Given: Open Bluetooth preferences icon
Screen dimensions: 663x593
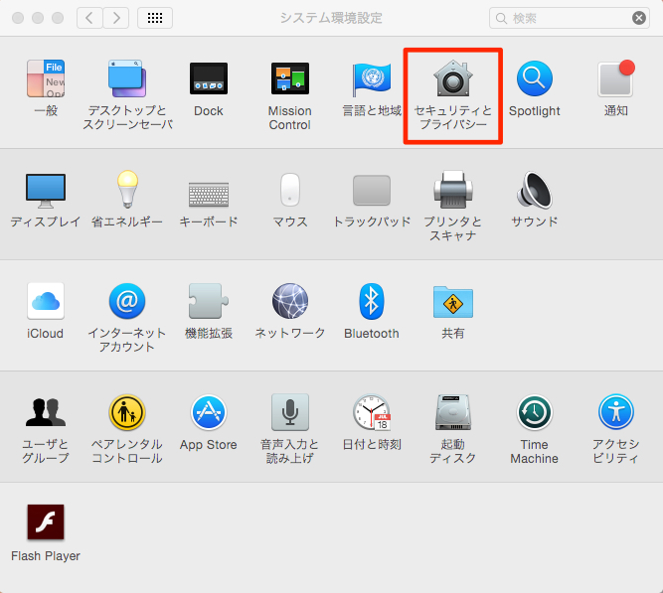Looking at the screenshot, I should click(x=371, y=301).
